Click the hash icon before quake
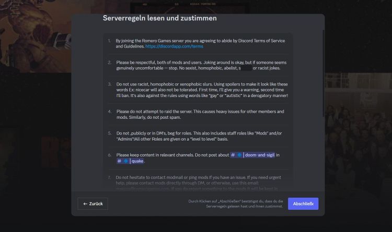The height and width of the screenshot is (232, 392). pyautogui.click(x=119, y=161)
